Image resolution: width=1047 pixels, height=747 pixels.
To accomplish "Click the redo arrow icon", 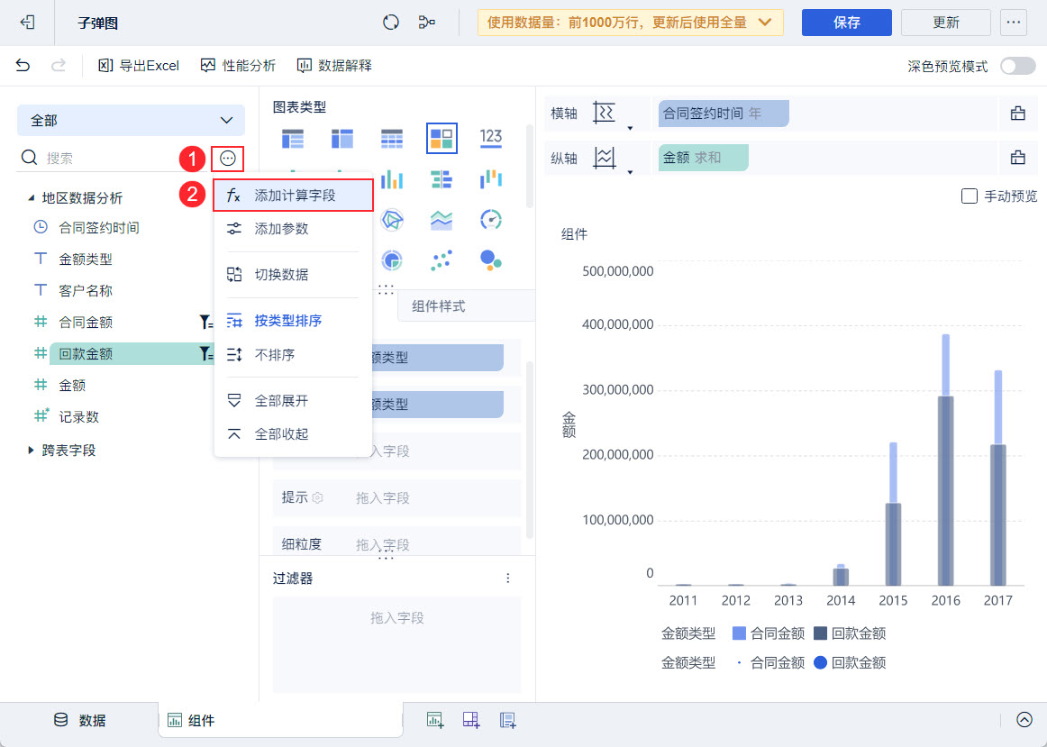I will [x=59, y=66].
